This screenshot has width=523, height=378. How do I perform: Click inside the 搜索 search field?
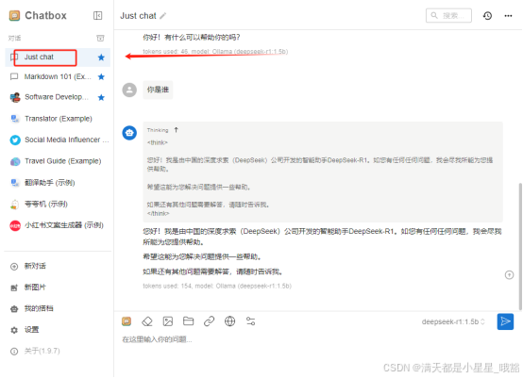click(448, 15)
